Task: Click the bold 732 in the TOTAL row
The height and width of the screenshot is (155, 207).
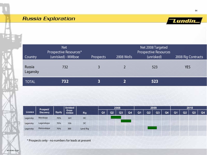Action: (65, 81)
